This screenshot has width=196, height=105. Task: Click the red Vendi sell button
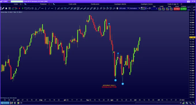tap(177, 9)
